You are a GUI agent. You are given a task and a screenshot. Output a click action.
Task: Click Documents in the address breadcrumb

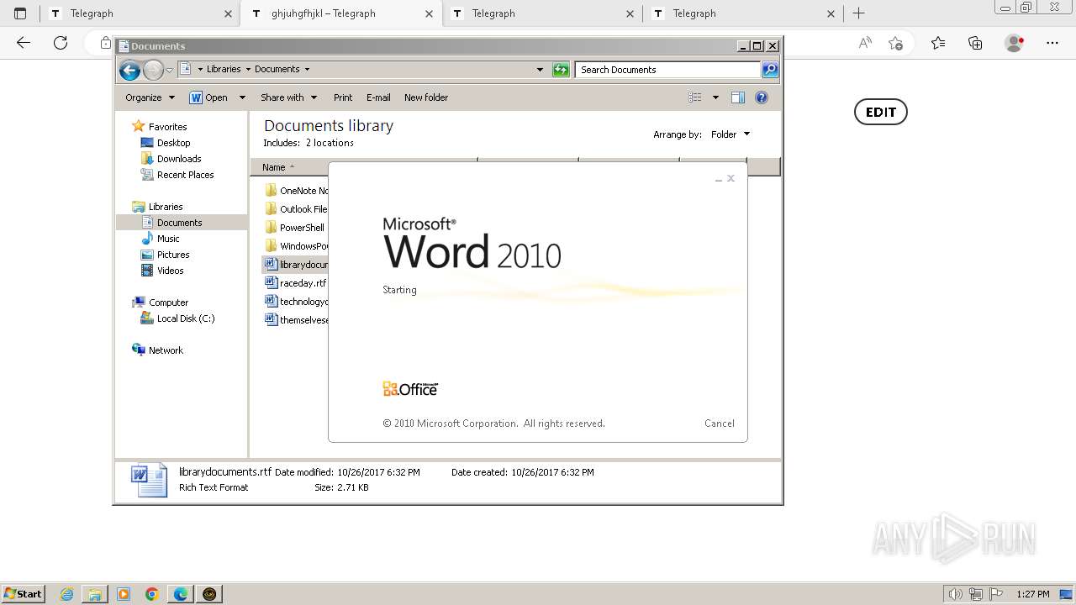[277, 70]
